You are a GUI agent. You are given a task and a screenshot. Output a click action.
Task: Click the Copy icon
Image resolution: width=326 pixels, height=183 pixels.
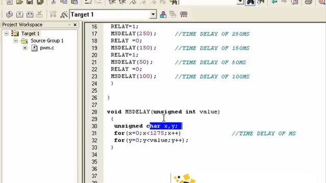64,2
